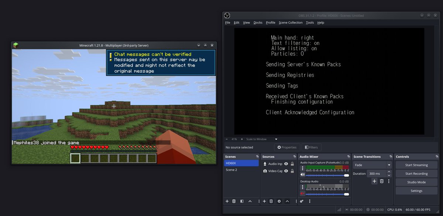The height and width of the screenshot is (216, 443).
Task: Delete the scene transition with trash icon
Action: point(382,181)
